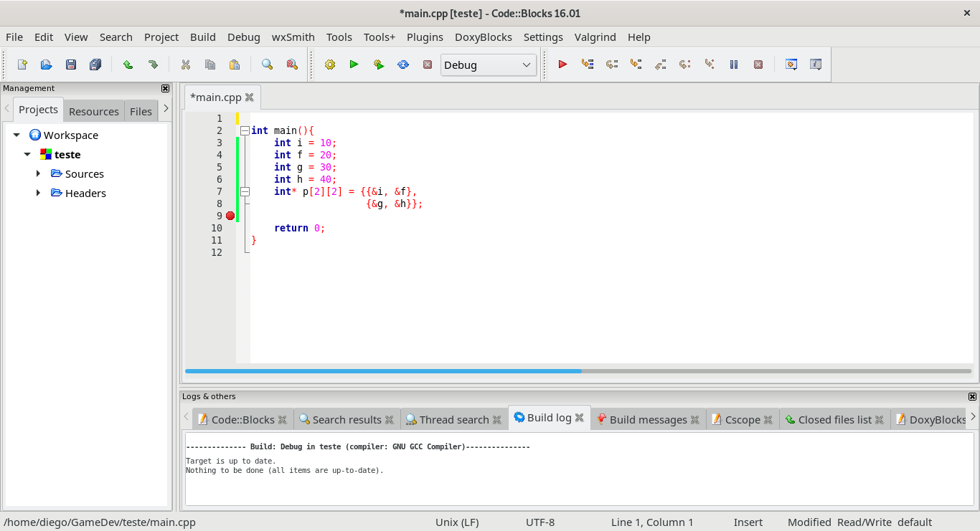Stop the debugger with red stop icon
The width and height of the screenshot is (980, 531).
758,64
